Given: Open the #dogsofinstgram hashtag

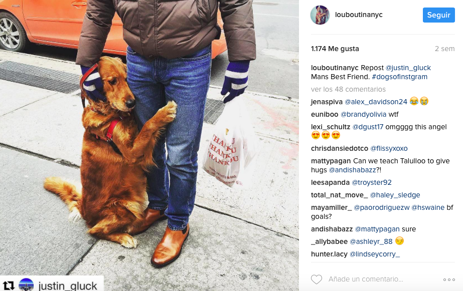Looking at the screenshot, I should point(399,77).
